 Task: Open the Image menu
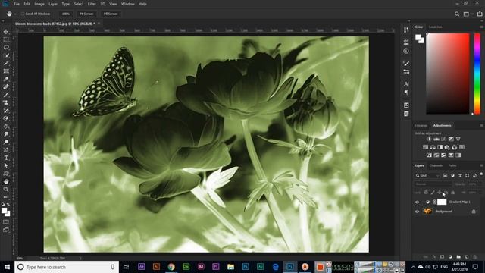39,4
